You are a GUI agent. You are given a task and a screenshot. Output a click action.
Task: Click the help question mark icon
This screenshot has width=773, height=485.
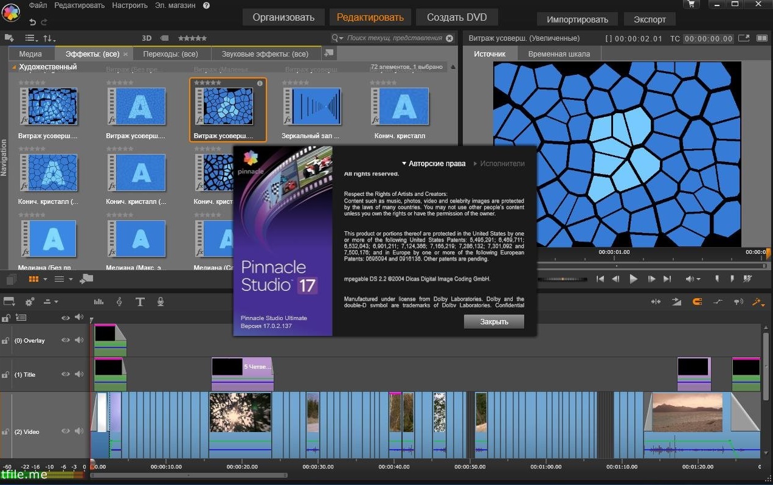coord(206,5)
